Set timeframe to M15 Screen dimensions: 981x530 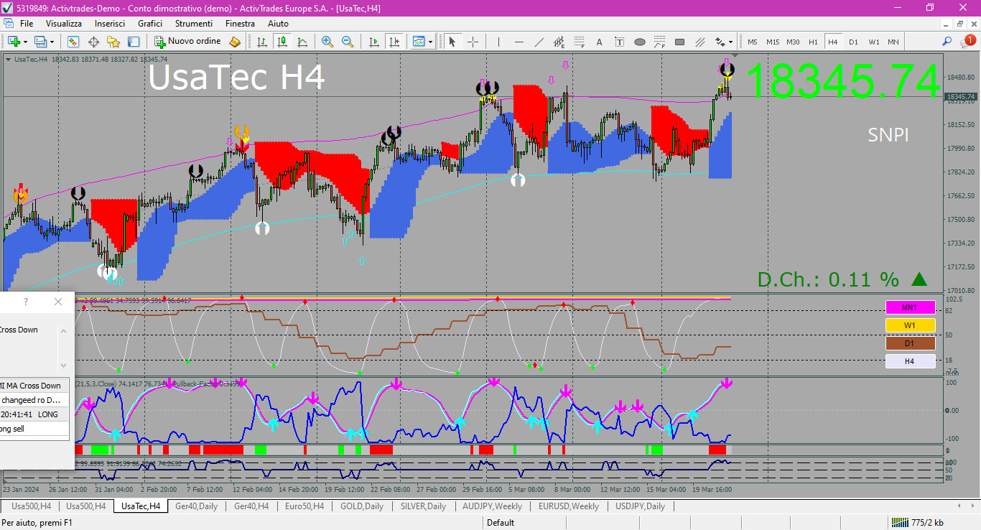point(773,42)
